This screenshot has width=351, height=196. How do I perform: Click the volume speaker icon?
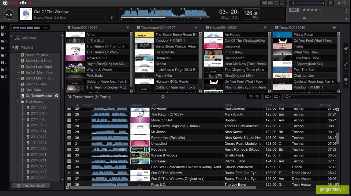point(293,3)
